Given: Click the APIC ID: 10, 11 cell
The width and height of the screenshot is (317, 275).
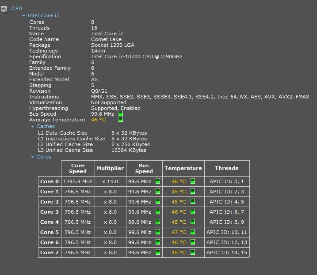Looking at the screenshot, I should 227,232.
